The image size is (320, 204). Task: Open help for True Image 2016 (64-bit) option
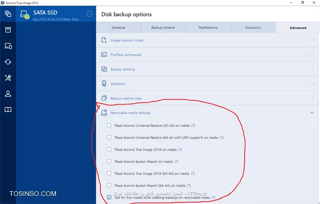tap(193, 173)
